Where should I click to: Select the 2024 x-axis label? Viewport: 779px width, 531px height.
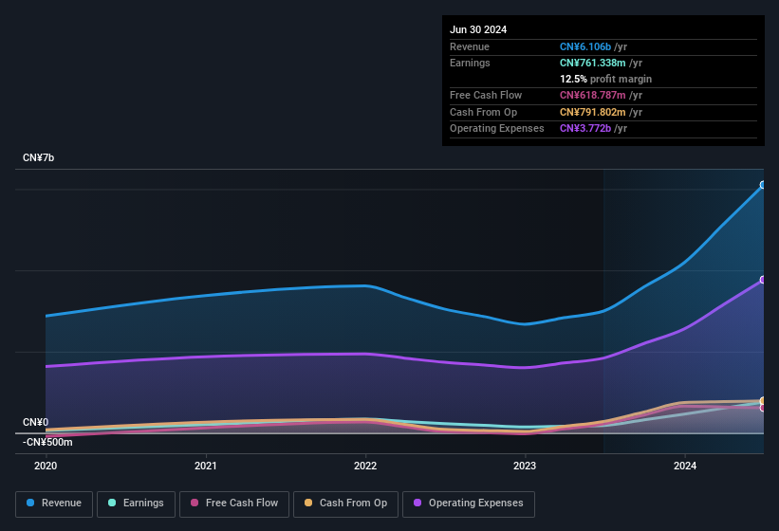coord(685,466)
